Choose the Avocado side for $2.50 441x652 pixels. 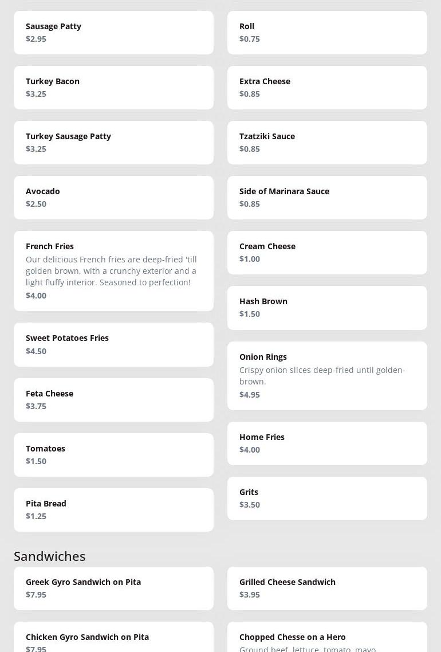[x=113, y=198]
